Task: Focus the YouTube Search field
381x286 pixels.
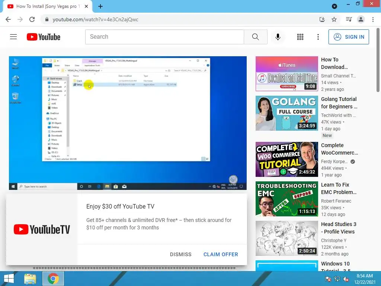Action: click(x=164, y=37)
